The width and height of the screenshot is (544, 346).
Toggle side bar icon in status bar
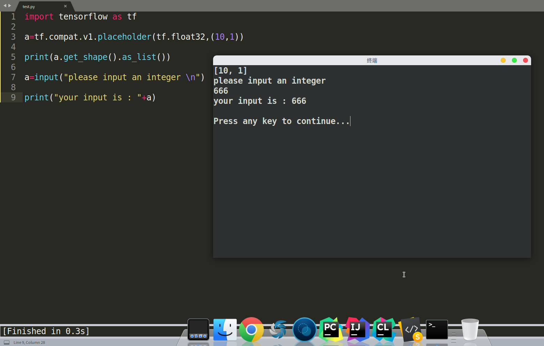click(7, 343)
